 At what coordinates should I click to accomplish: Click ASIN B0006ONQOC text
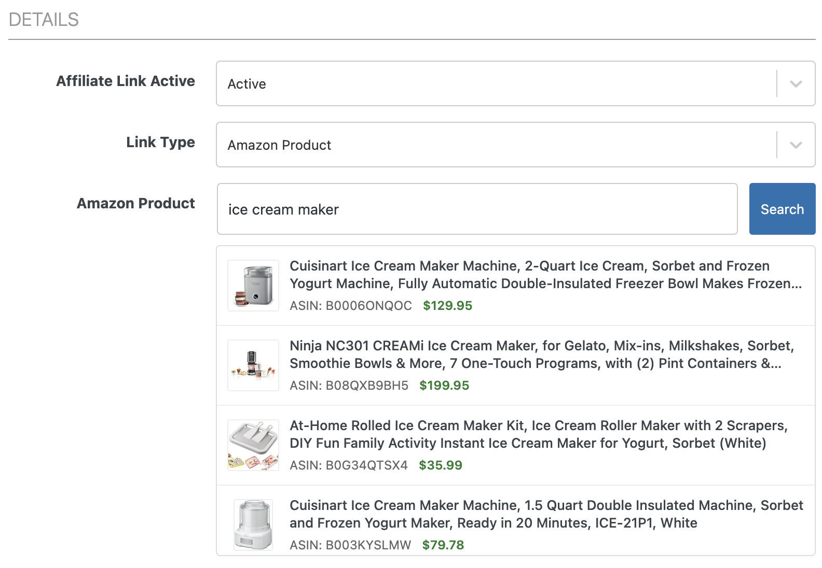pyautogui.click(x=350, y=306)
